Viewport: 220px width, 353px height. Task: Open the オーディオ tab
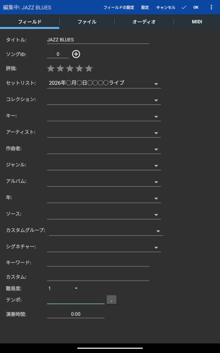(144, 22)
